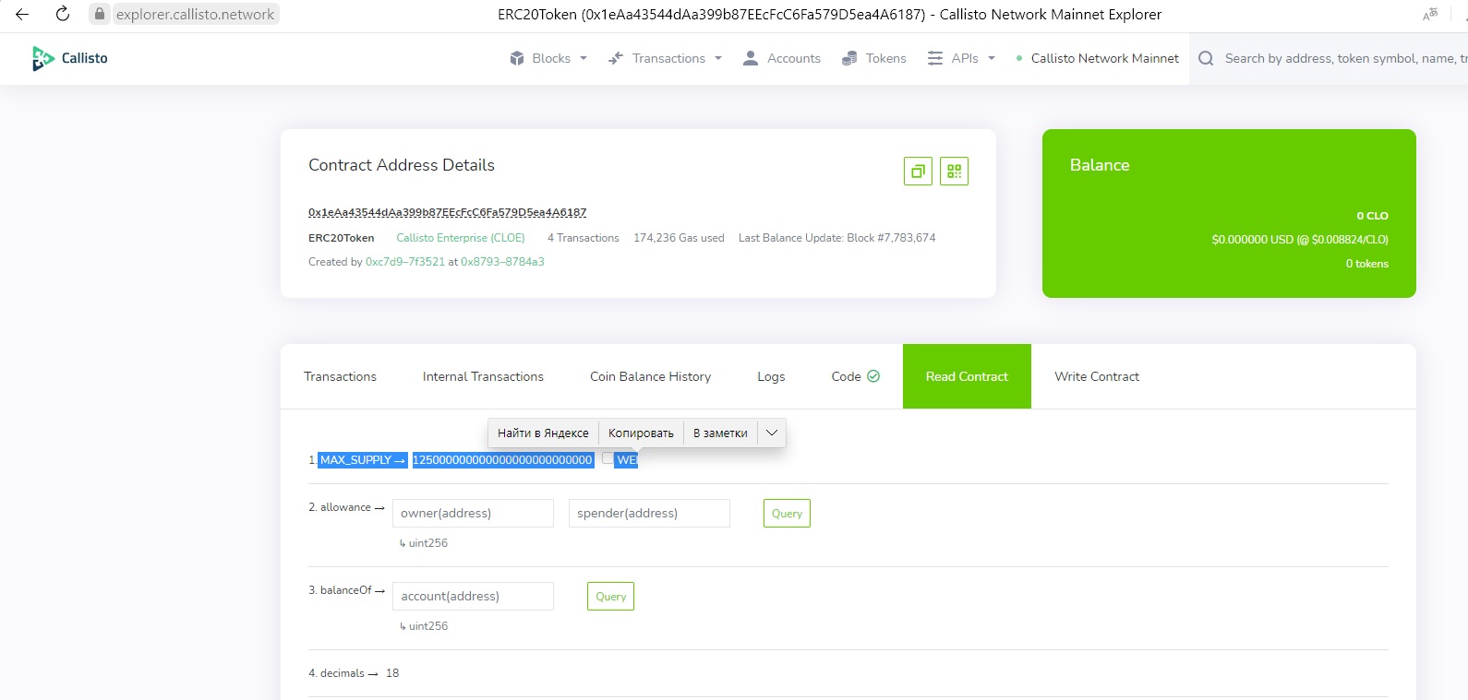The width and height of the screenshot is (1468, 700).
Task: Click the MAX_SUPPLY value 1250000...
Action: 502,459
